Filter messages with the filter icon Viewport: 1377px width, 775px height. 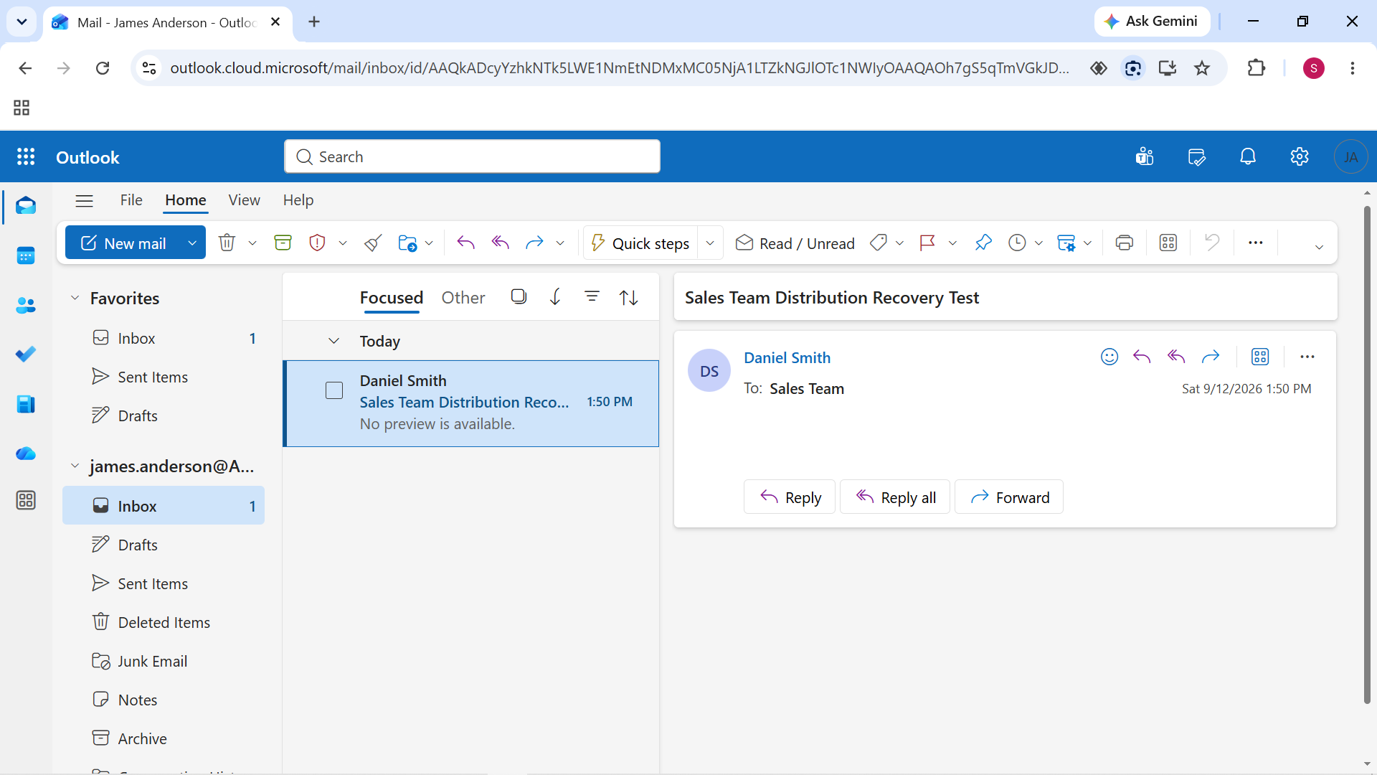(x=592, y=296)
